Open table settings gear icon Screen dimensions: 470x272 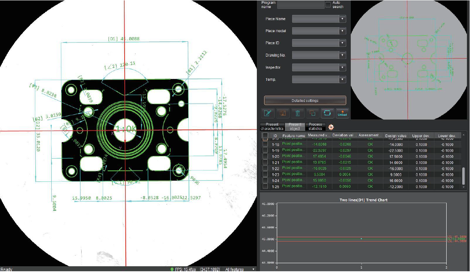331,127
